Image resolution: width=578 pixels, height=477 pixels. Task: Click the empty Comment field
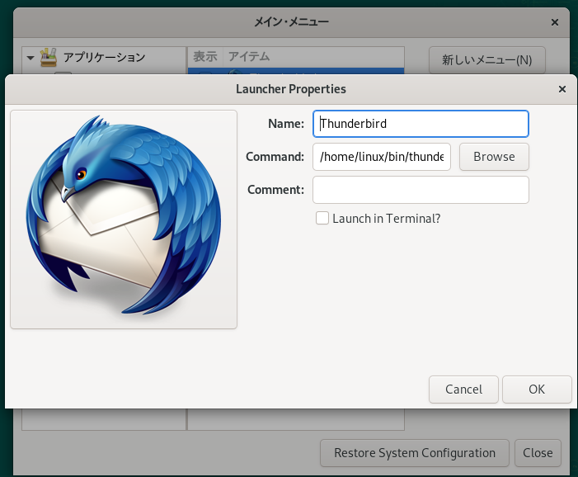(x=421, y=190)
